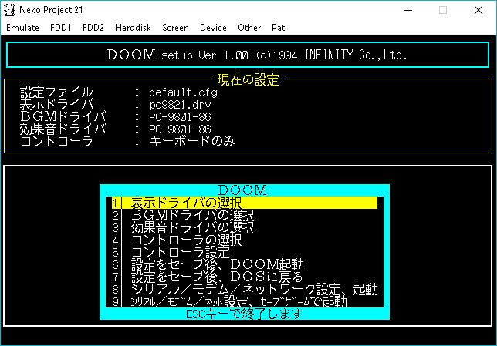The image size is (497, 346).
Task: Click the 現在の設定 heading
Action: pos(248,80)
